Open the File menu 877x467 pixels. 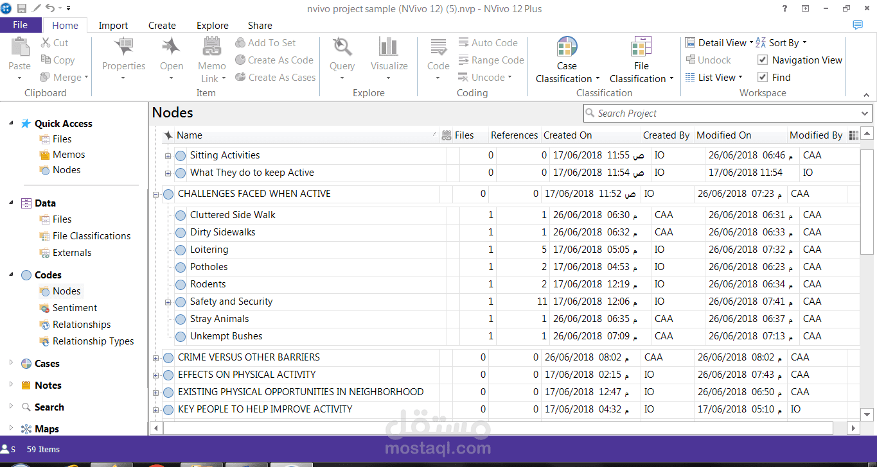pos(21,24)
